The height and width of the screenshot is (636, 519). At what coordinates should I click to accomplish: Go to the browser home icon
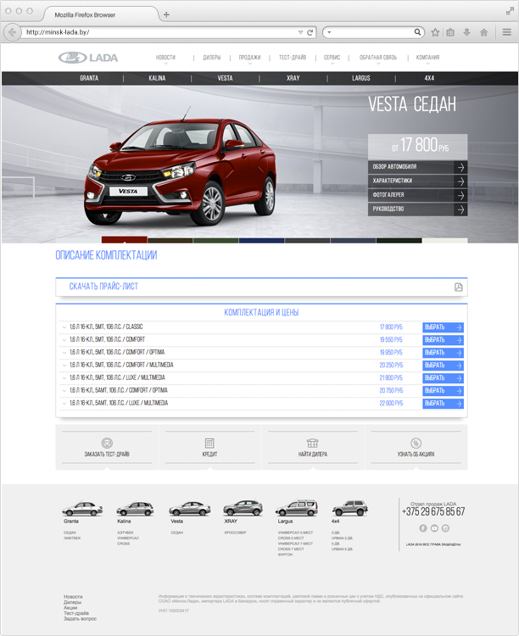[483, 32]
